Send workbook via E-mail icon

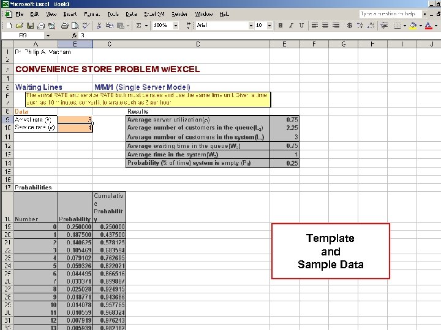point(41,26)
